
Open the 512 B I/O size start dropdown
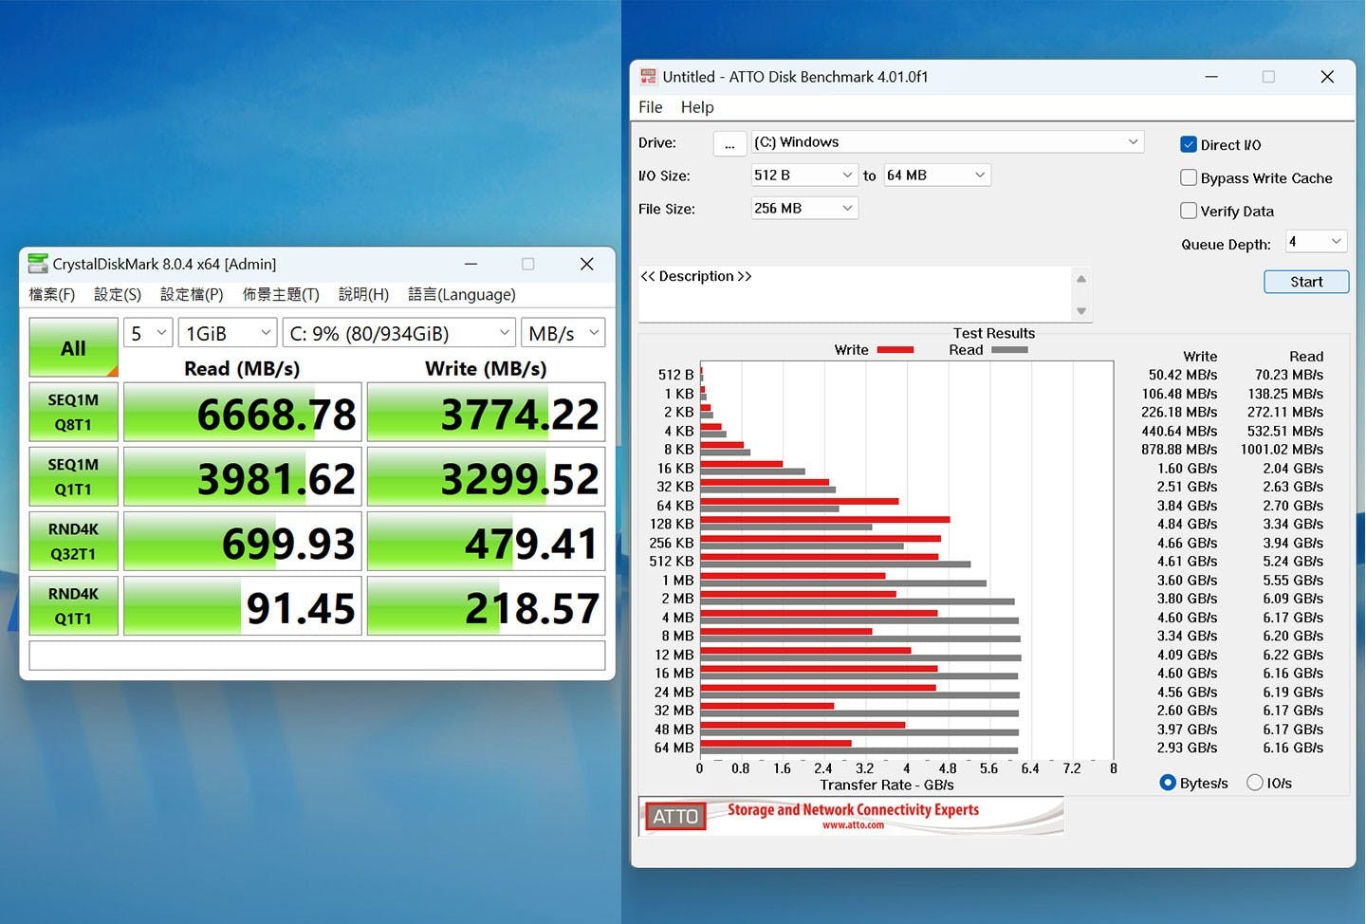pos(804,176)
